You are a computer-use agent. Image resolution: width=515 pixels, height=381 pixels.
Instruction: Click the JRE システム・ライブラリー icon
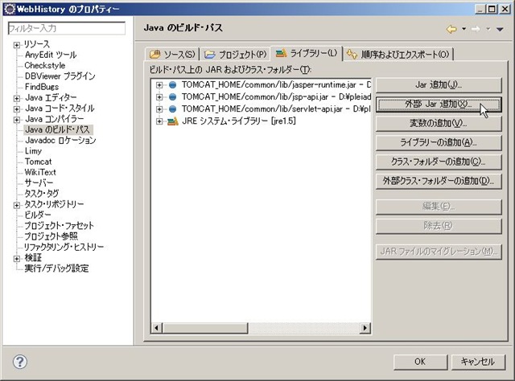(x=173, y=121)
